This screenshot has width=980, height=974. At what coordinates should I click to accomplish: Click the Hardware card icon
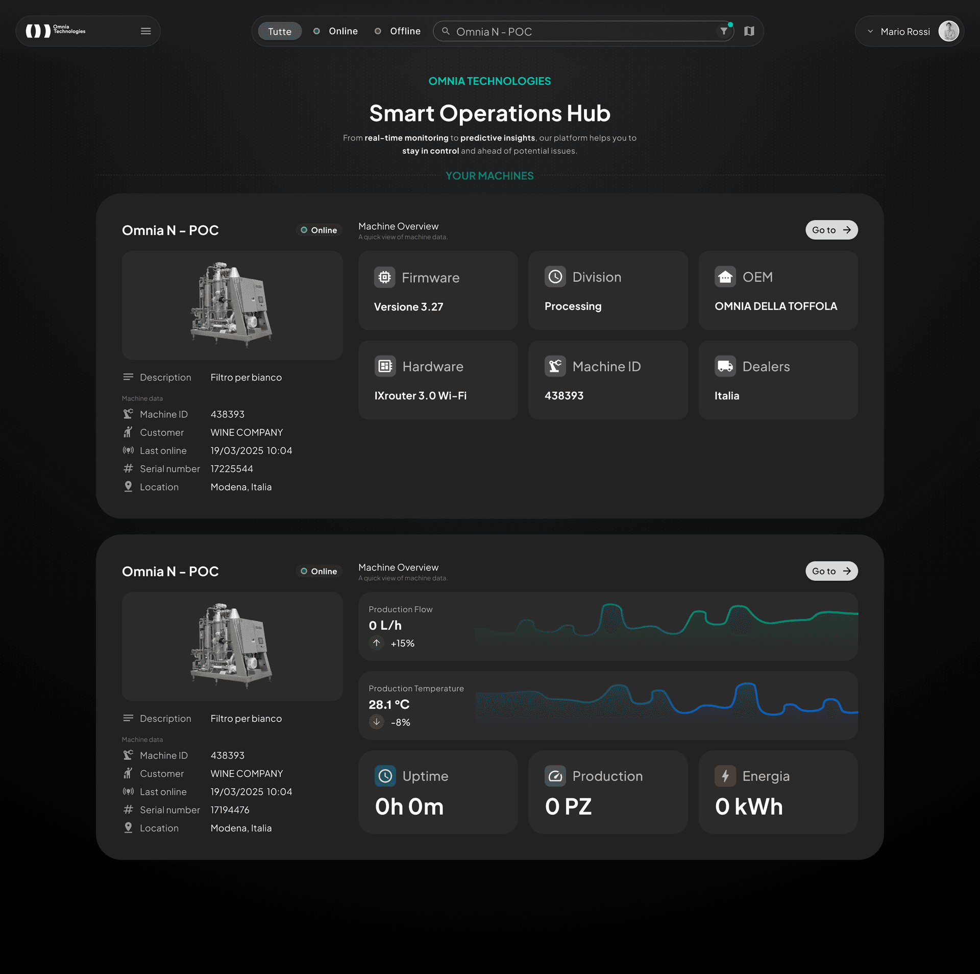385,366
